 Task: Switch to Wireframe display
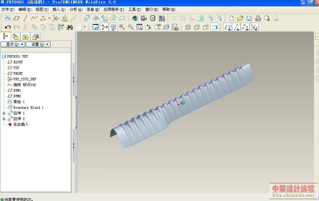[188, 27]
